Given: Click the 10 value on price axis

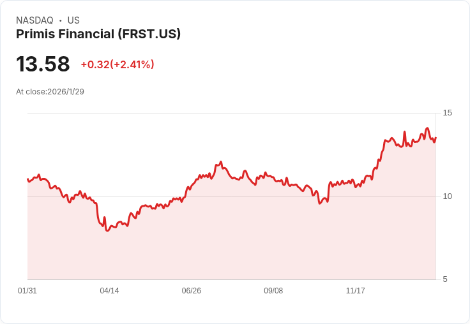Looking at the screenshot, I should click(x=448, y=196).
